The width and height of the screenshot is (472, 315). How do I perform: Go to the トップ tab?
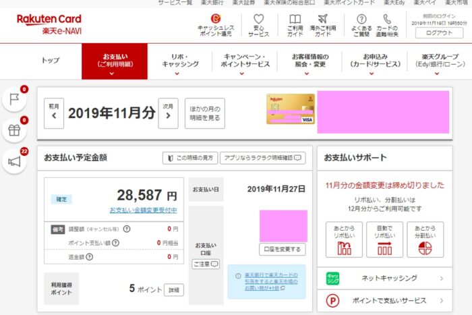click(x=51, y=60)
